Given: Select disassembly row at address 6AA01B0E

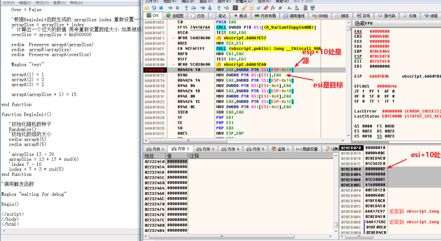Looking at the screenshot, I should point(244,70).
